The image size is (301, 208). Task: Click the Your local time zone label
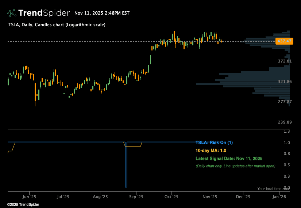pos(273,189)
